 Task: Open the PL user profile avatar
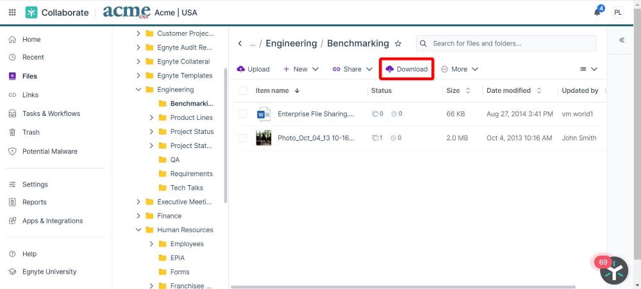point(618,12)
